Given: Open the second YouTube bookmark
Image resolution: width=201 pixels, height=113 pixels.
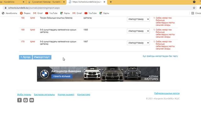Looking at the screenshot, I should [x=90, y=13].
